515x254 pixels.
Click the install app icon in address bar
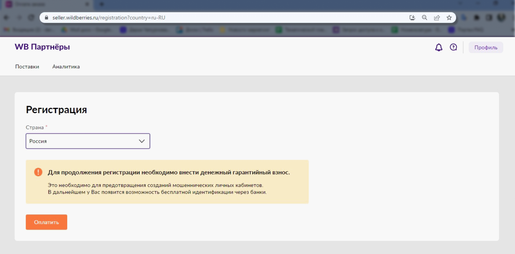click(412, 18)
